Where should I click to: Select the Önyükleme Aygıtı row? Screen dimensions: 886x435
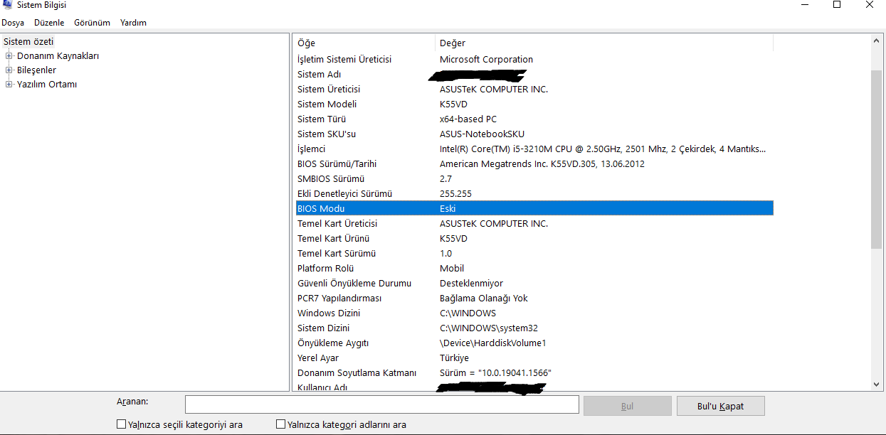click(x=534, y=343)
